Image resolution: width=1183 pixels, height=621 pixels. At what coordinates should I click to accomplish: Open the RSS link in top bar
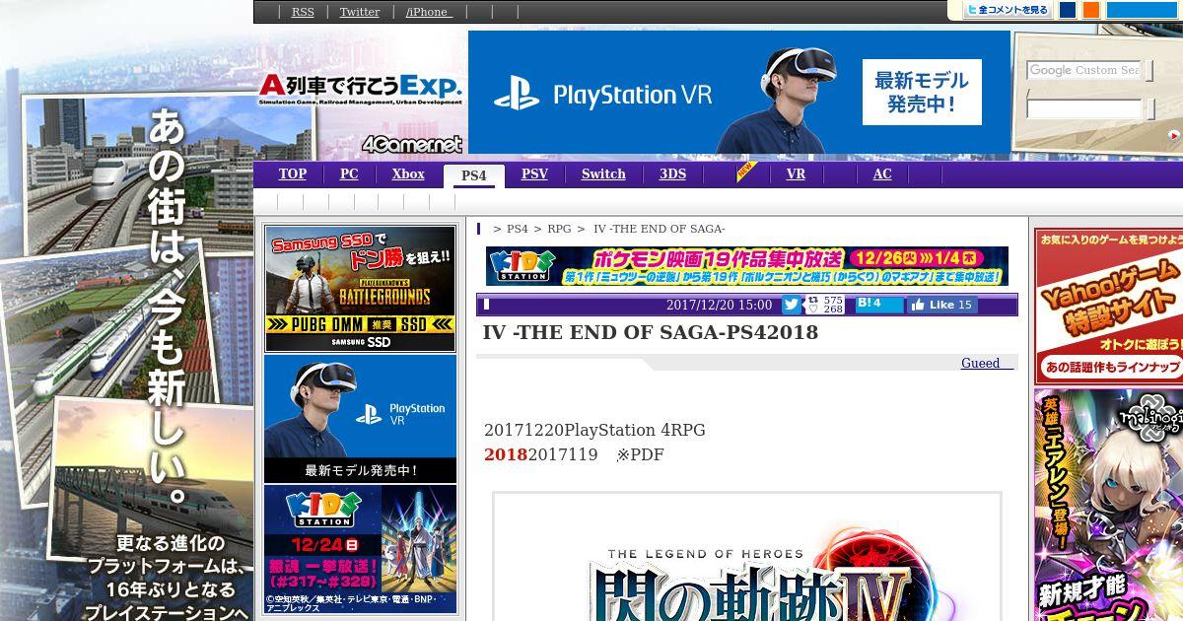303,12
